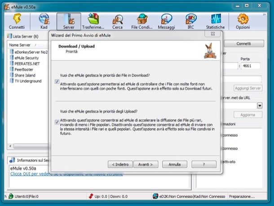
Task: Click the PeerBooter server icon
Action: (12, 69)
